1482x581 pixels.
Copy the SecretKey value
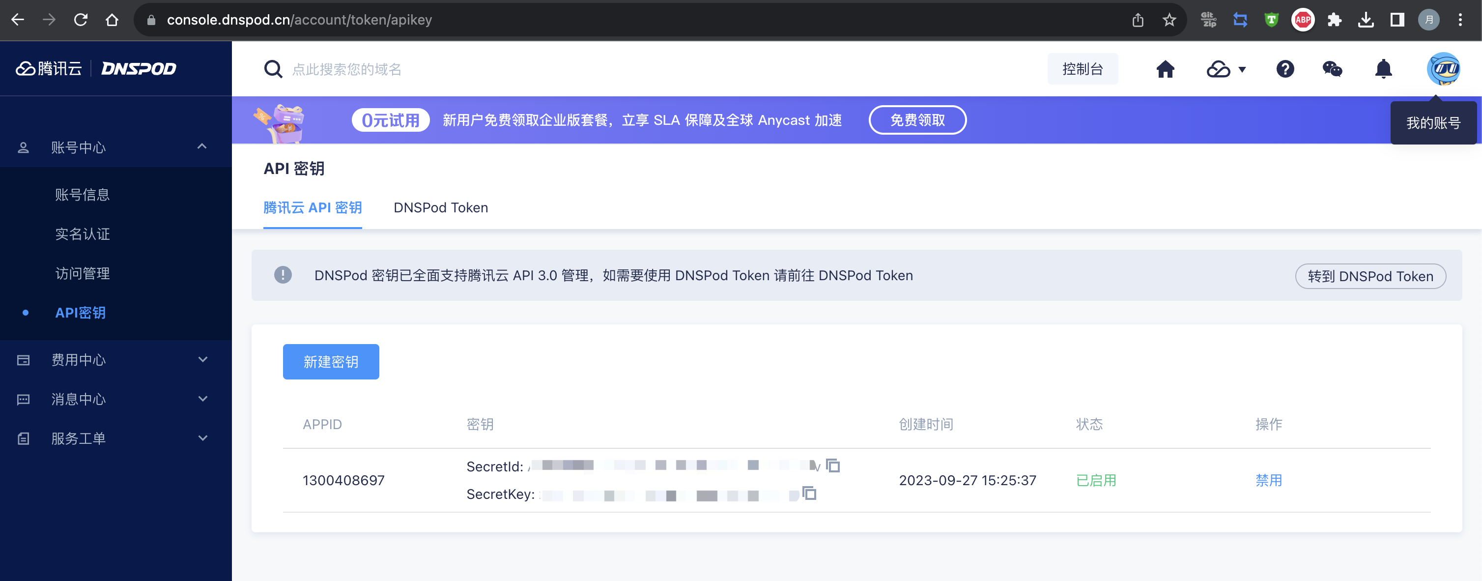[x=809, y=493]
